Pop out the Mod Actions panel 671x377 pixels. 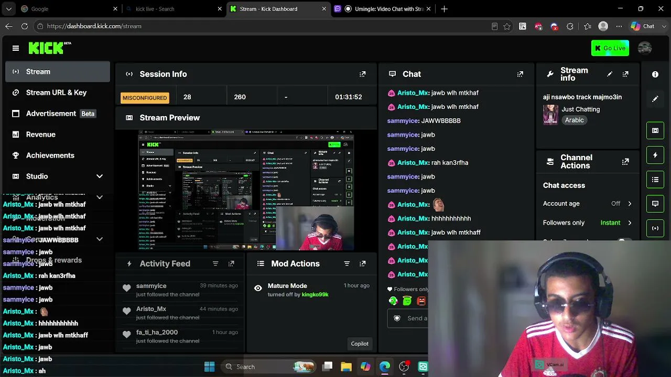pyautogui.click(x=363, y=264)
